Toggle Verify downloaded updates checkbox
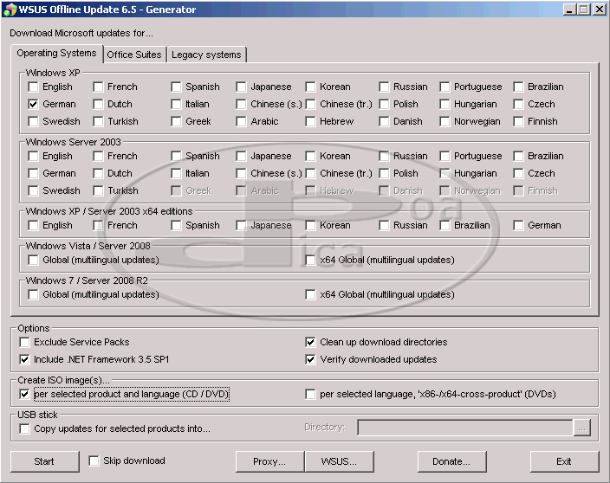 [310, 359]
